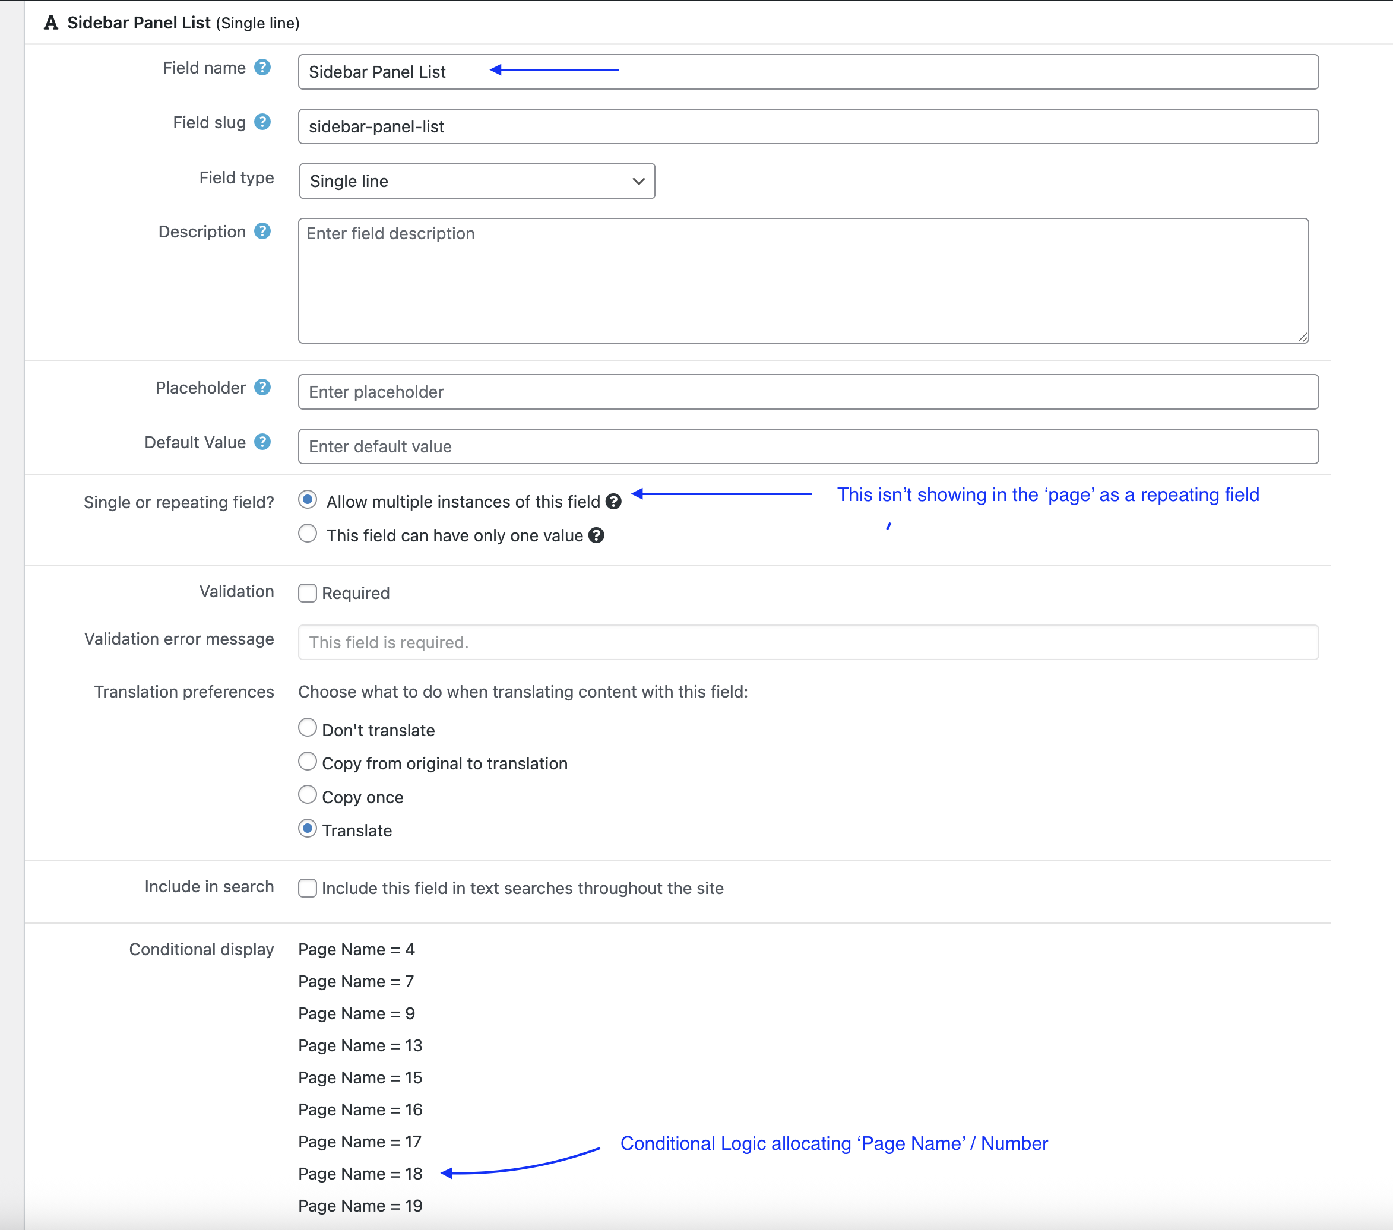Click the condition Page Name = 13
Image resolution: width=1393 pixels, height=1230 pixels.
coord(360,1045)
